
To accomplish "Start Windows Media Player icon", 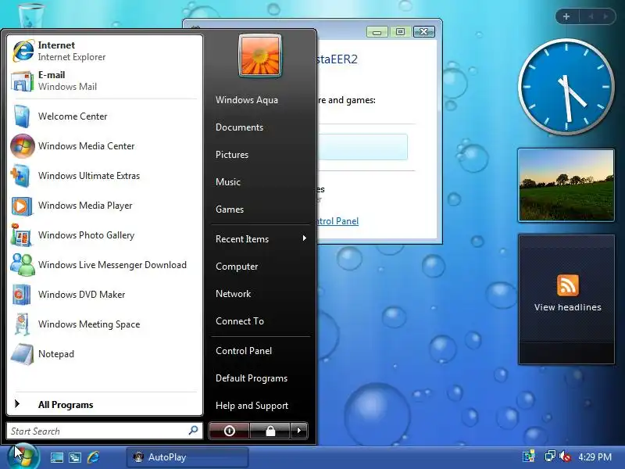I will coord(22,206).
